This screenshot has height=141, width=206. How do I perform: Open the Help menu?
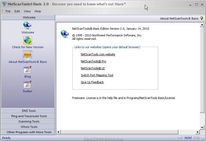coord(38,11)
